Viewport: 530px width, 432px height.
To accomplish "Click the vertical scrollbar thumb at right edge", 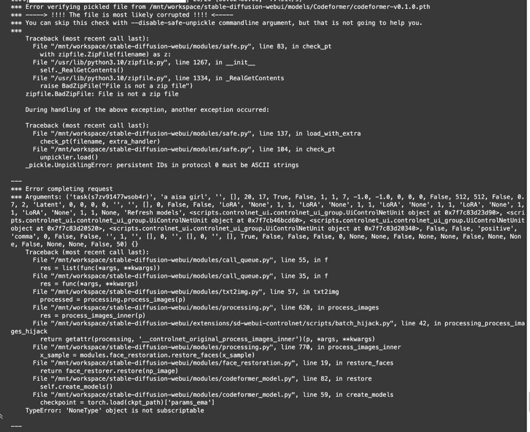I will pos(528,401).
